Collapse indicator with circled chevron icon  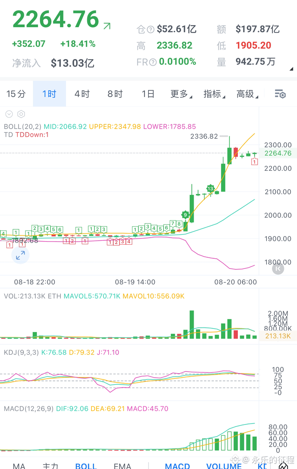(x=9, y=114)
